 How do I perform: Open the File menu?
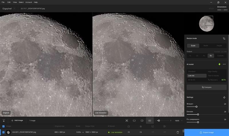3,2
